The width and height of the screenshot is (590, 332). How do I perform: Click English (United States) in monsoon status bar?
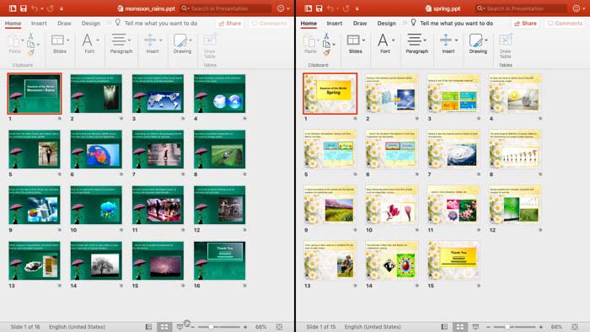[x=77, y=327]
